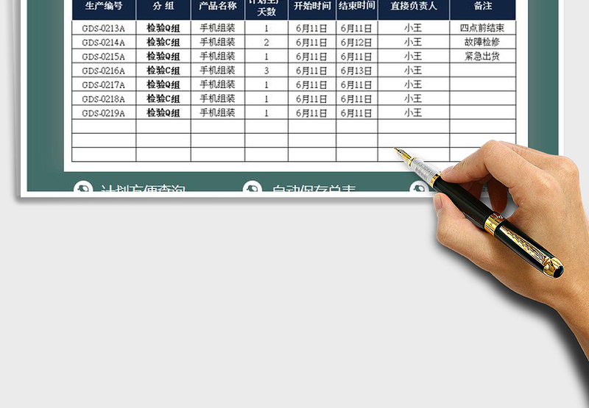The height and width of the screenshot is (408, 589).
Task: Select the cell GDS-0216A
Action: pyautogui.click(x=104, y=71)
